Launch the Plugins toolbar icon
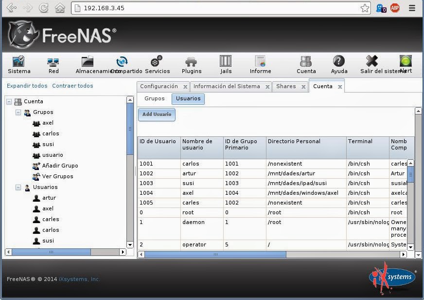Screen dimensions: 424x300 pyautogui.click(x=191, y=63)
